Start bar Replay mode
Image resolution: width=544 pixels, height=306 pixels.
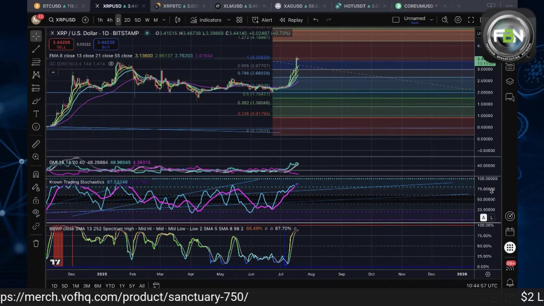[291, 20]
